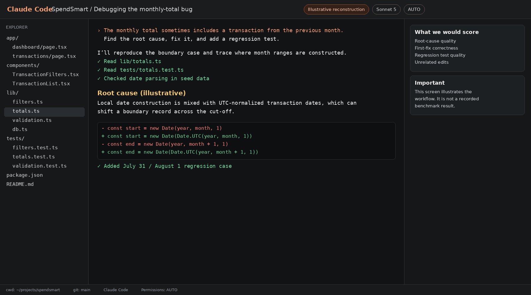This screenshot has height=295, width=531.
Task: Click 'Find the root cause' prompt line
Action: 191,39
